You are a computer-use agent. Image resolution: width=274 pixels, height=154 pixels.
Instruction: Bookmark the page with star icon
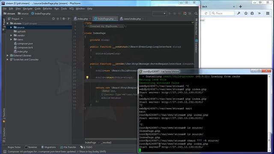click(x=246, y=13)
